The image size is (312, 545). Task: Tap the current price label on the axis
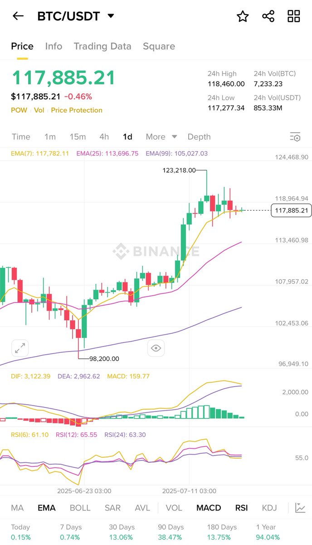(x=291, y=210)
